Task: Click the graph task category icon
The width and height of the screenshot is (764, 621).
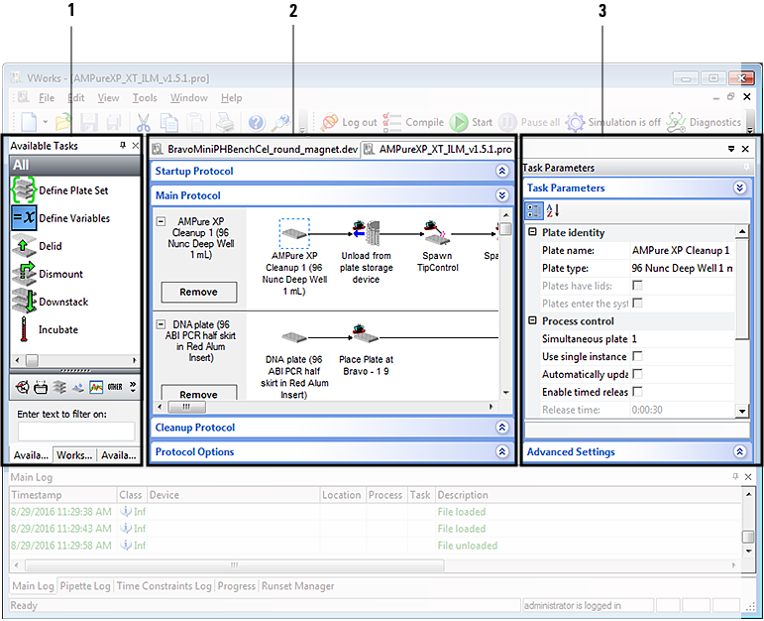Action: coord(96,387)
